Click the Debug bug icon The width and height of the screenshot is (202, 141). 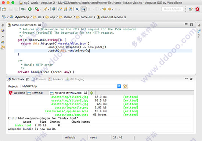[23, 9]
